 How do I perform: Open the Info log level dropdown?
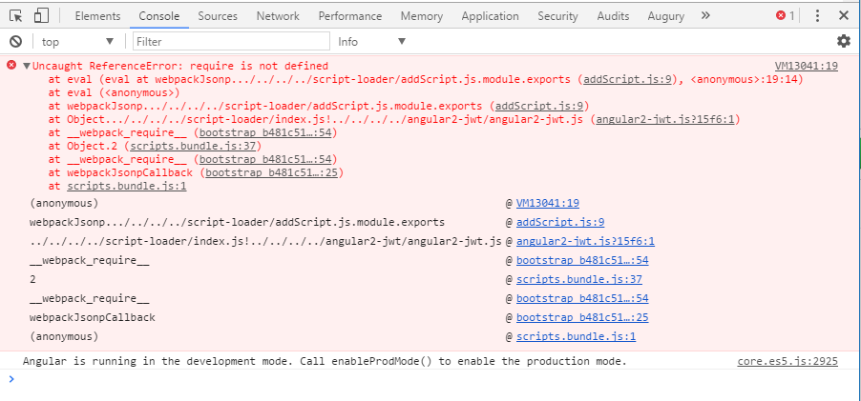pyautogui.click(x=371, y=42)
